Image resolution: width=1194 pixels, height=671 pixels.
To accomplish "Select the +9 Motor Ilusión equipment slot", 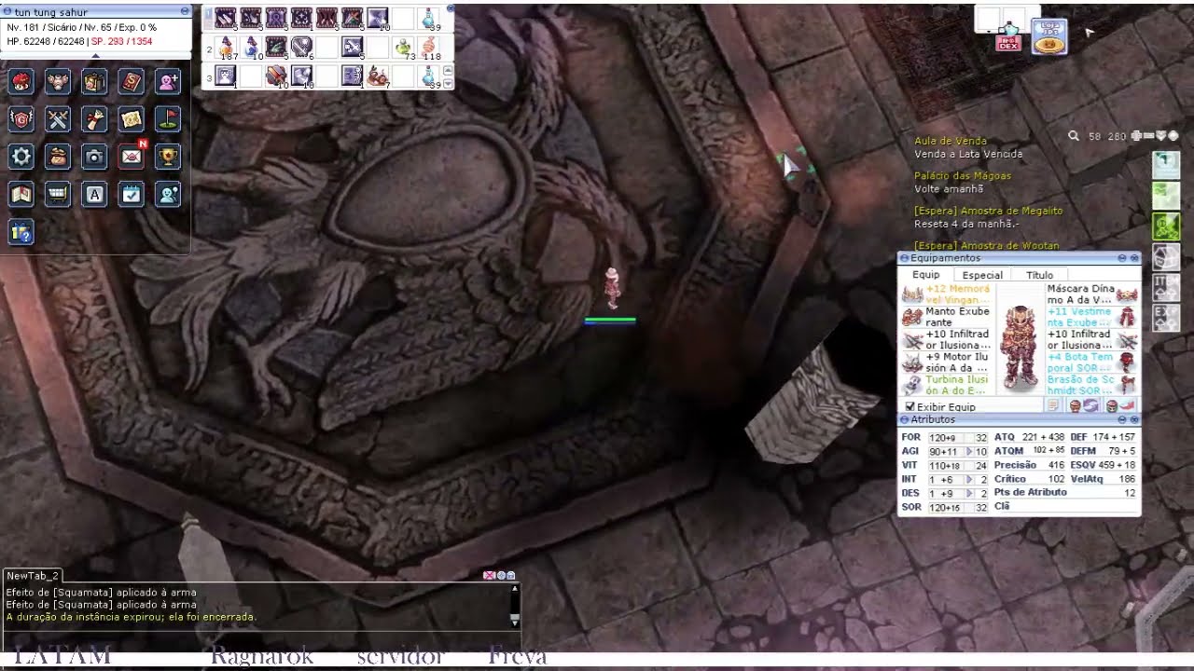I will [x=946, y=362].
